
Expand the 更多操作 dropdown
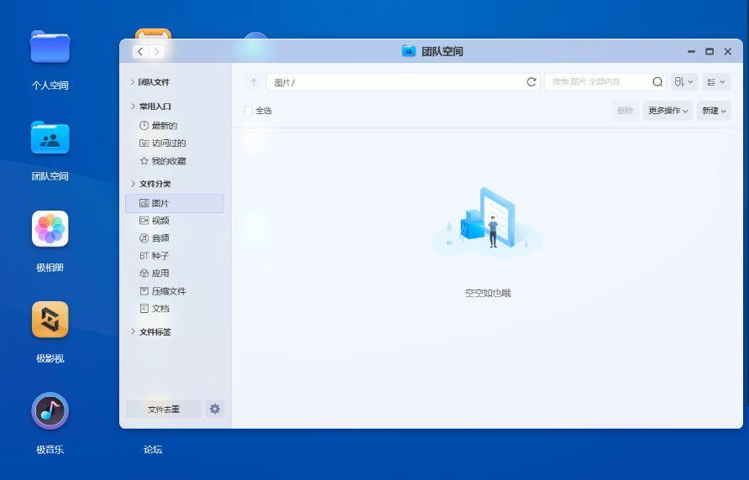coord(668,111)
